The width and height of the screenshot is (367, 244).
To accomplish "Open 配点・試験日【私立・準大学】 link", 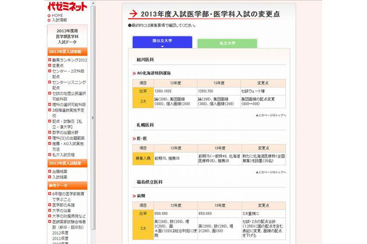I will coord(67,124).
